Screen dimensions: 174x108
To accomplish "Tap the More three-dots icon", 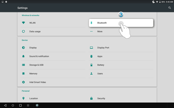I will (x=91, y=31).
